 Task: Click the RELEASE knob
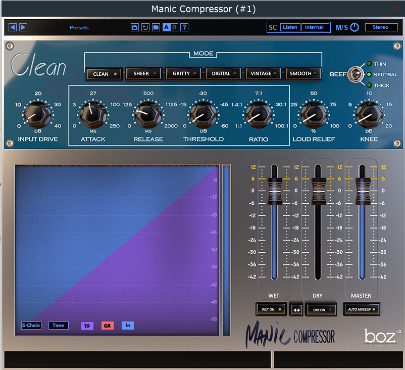(x=148, y=115)
